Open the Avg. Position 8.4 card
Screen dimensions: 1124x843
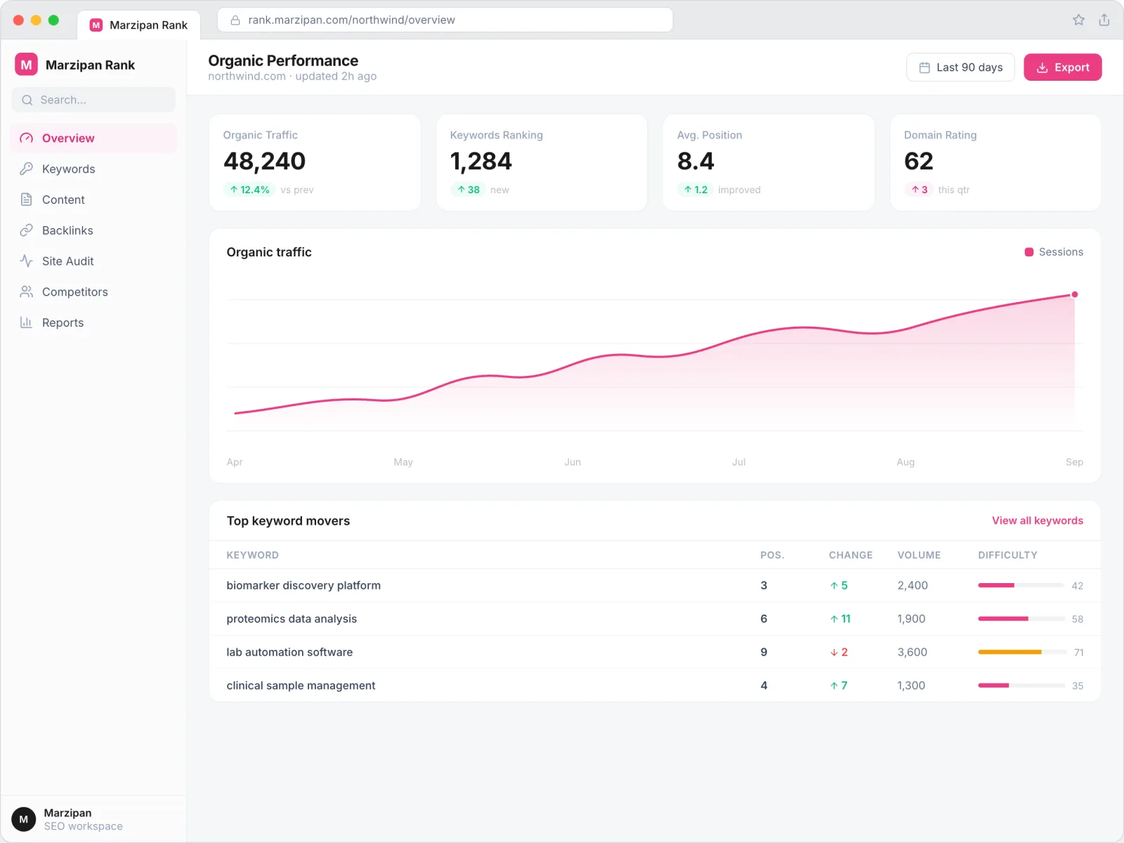769,162
